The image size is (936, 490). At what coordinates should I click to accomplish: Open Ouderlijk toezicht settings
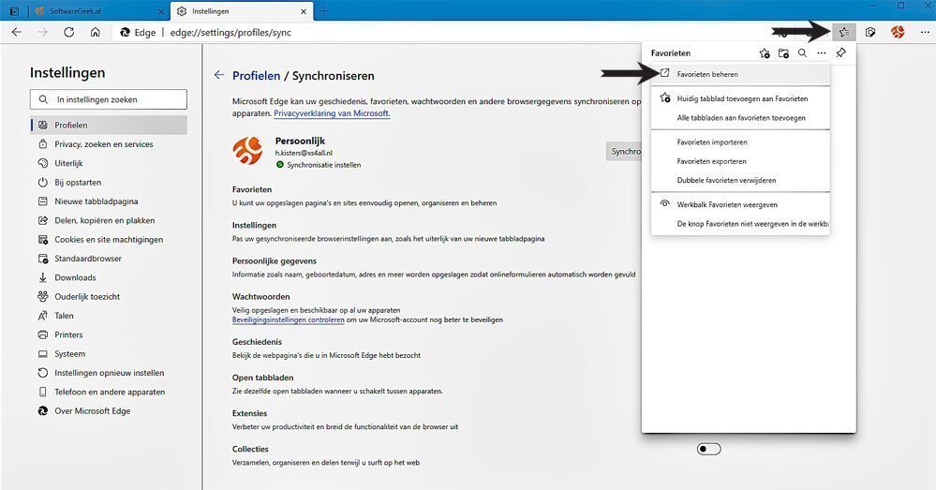click(109, 297)
